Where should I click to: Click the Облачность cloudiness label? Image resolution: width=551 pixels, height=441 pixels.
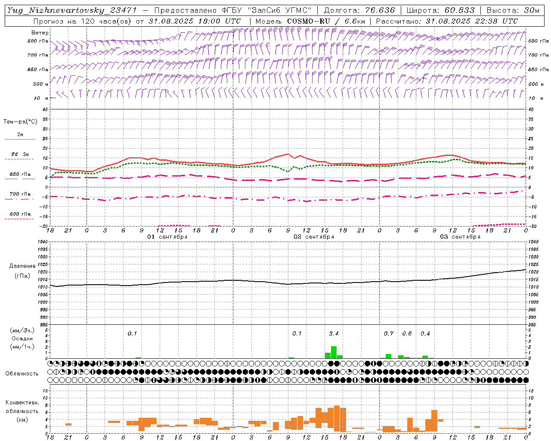click(x=22, y=373)
